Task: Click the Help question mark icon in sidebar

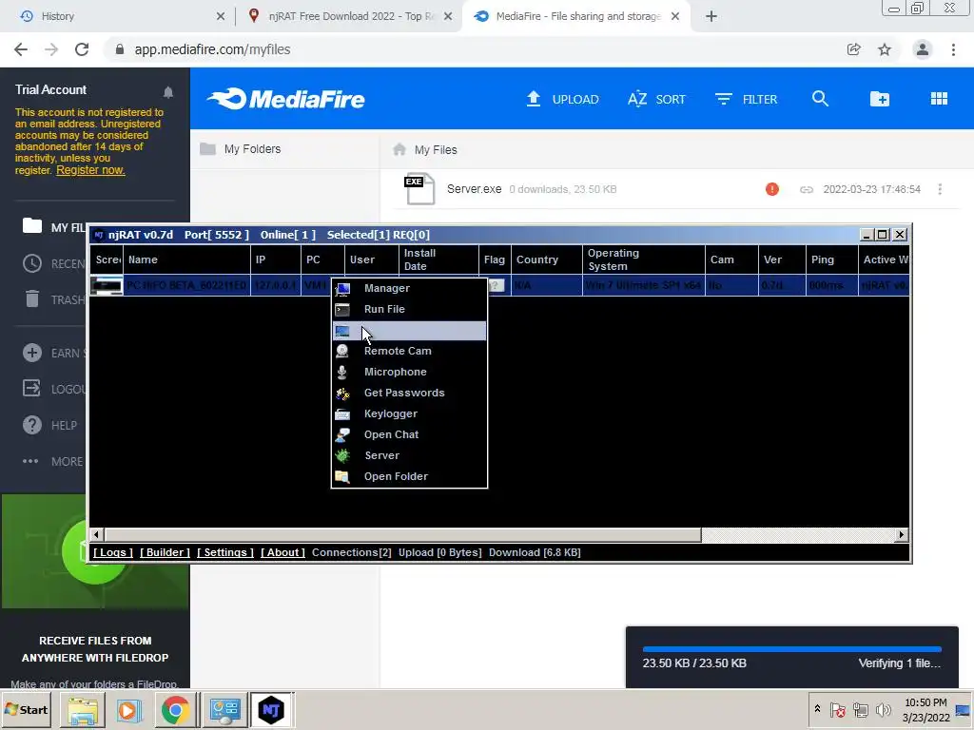Action: point(32,425)
